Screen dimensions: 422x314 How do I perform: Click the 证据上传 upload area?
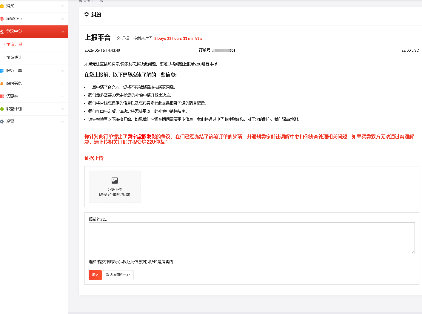click(115, 187)
